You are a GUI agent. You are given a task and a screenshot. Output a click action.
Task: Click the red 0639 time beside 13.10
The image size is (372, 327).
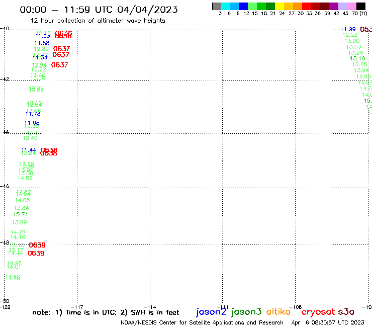click(37, 245)
